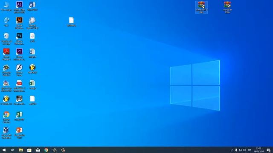Select the Excel spreadsheet file icon

32,85
